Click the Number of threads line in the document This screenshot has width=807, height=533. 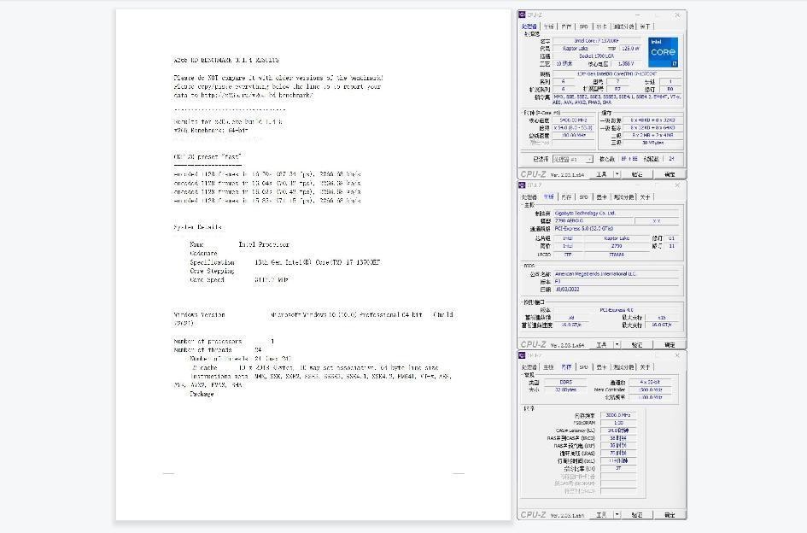click(217, 350)
